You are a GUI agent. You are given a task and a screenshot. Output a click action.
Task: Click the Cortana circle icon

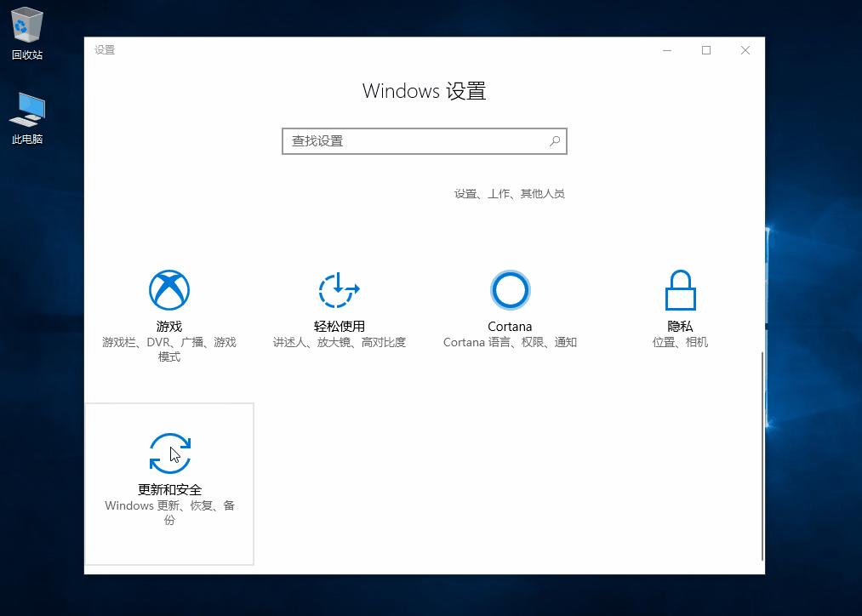[x=509, y=289]
